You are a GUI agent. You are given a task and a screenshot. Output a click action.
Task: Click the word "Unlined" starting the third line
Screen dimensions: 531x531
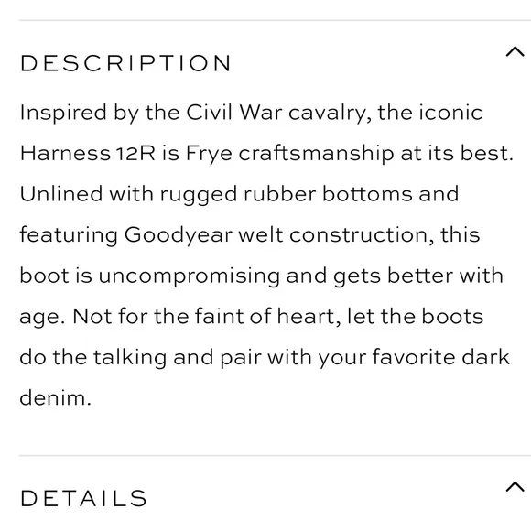pos(61,194)
